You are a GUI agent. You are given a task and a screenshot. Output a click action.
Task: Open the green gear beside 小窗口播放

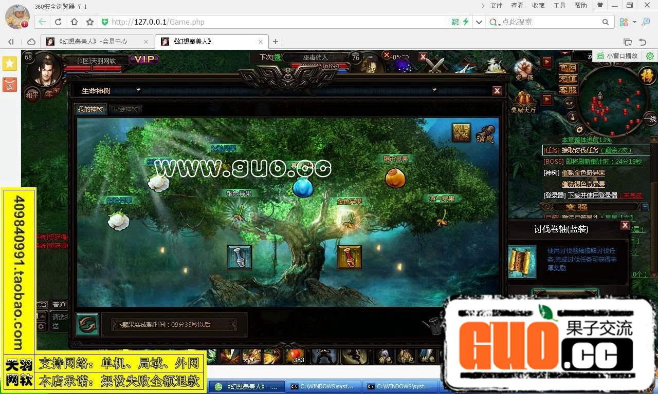click(650, 56)
